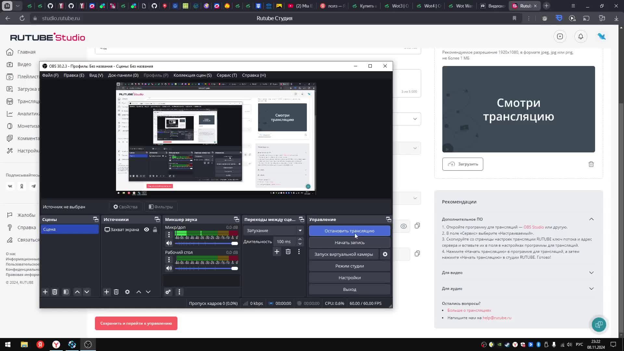Viewport: 624px width, 351px height.
Task: Open Микр/доп channel options menu
Action: click(169, 234)
